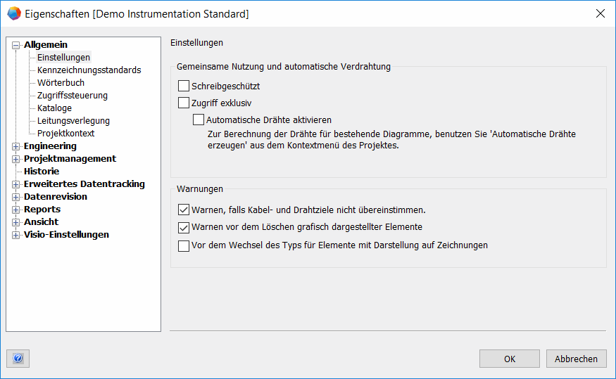The height and width of the screenshot is (379, 616).
Task: Click the app logo in title bar
Action: pos(14,13)
